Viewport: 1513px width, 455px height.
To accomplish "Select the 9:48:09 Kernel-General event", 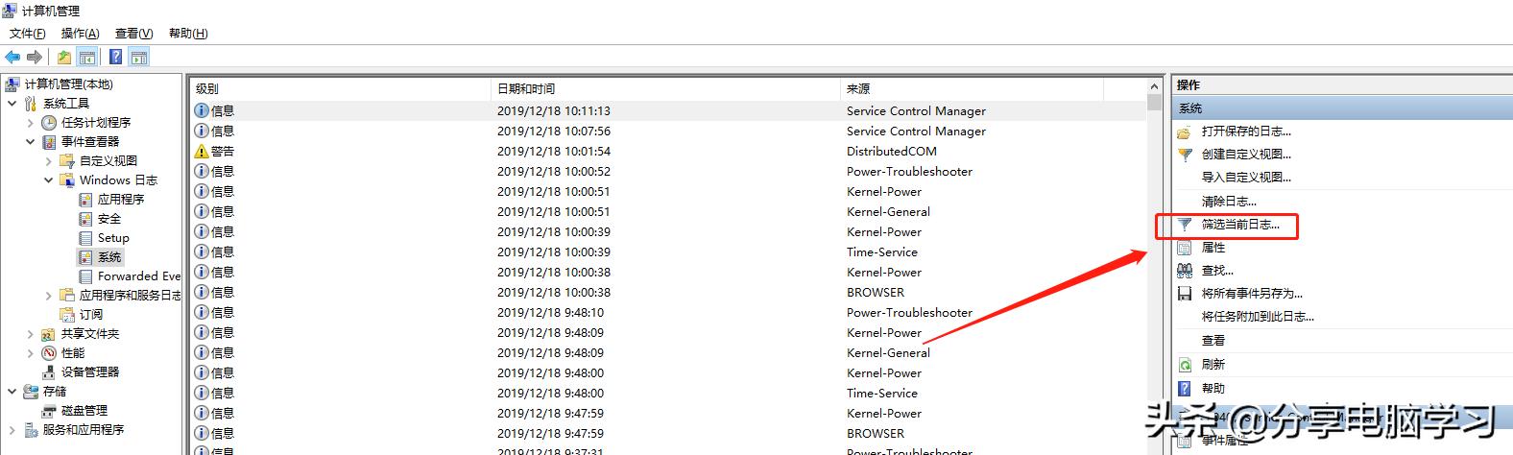I will [669, 353].
